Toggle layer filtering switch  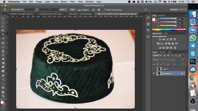183,55
